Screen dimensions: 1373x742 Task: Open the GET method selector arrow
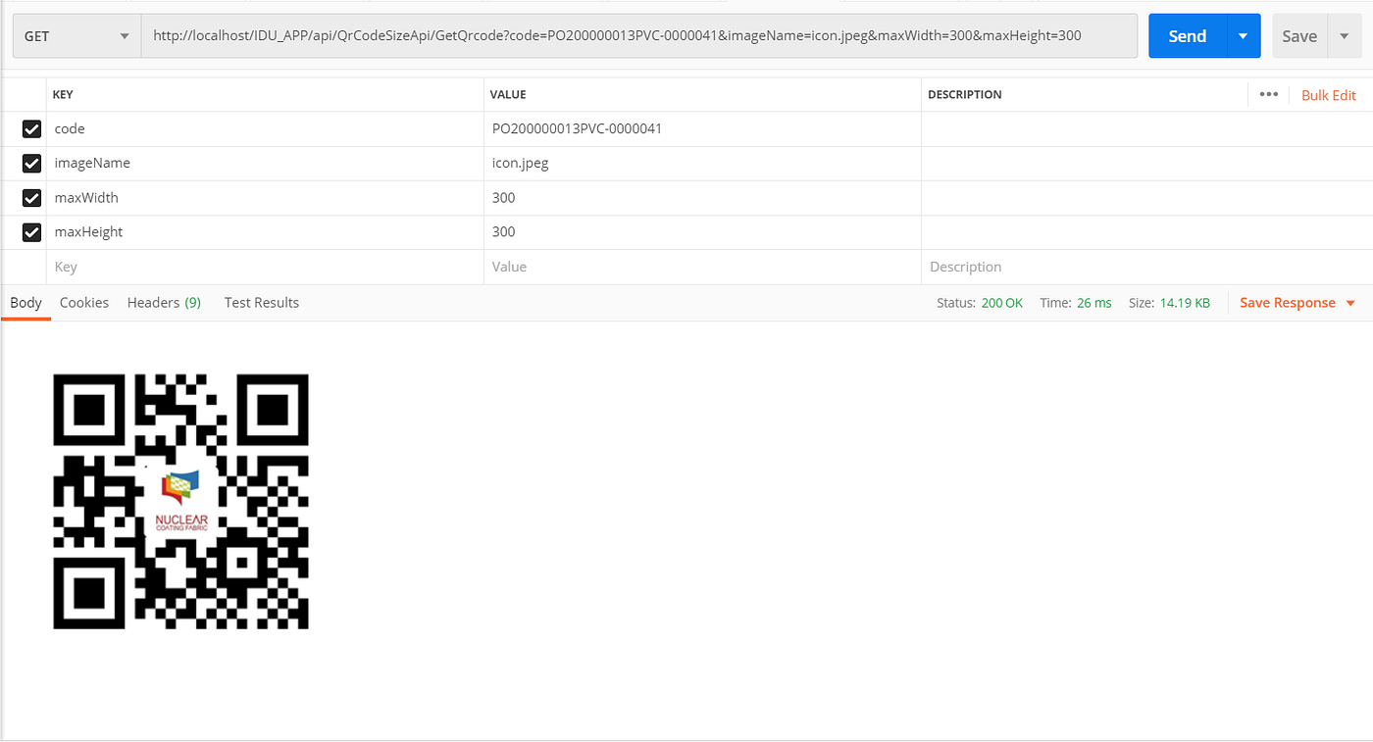point(124,35)
